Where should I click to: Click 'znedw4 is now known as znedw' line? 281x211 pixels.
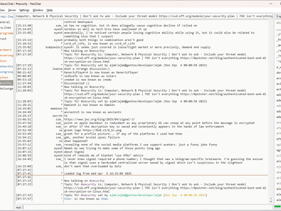tap(88, 80)
